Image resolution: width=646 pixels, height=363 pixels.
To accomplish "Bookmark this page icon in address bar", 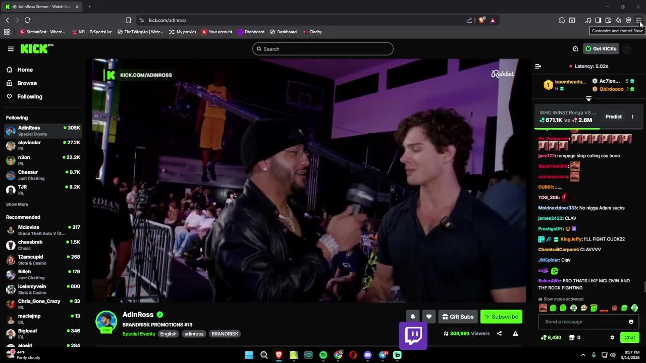I will point(128,20).
